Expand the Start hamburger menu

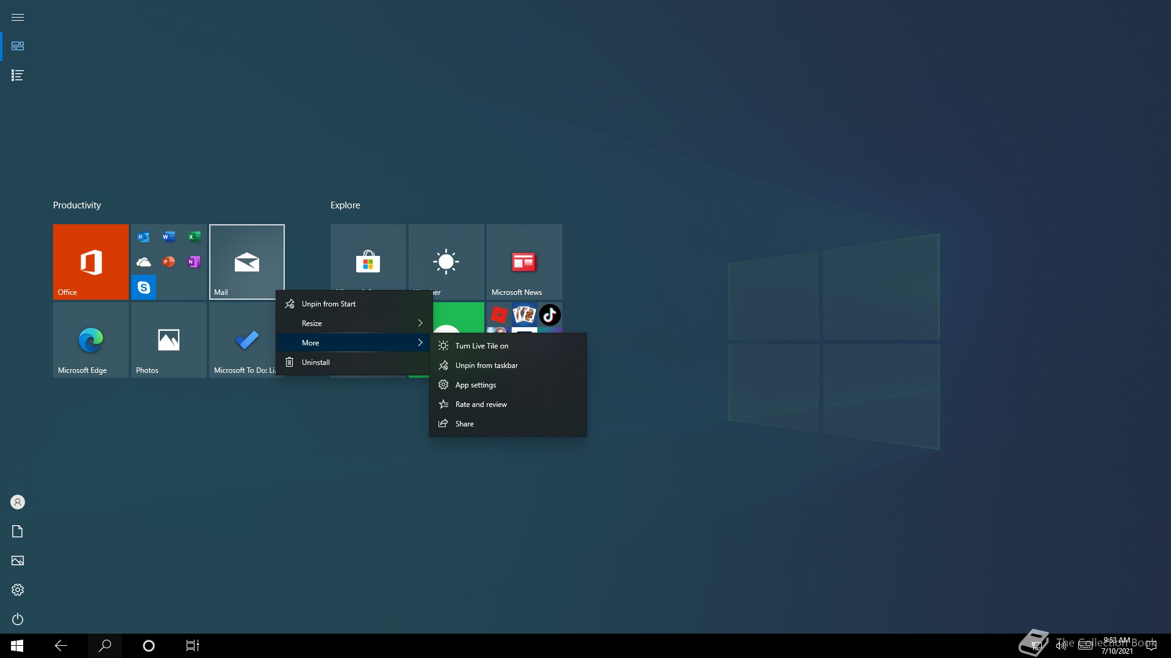coord(18,17)
